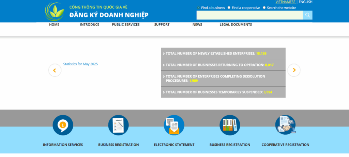Viewport: 349px width, 157px height.
Task: Open the NEWS menu item
Action: (197, 24)
